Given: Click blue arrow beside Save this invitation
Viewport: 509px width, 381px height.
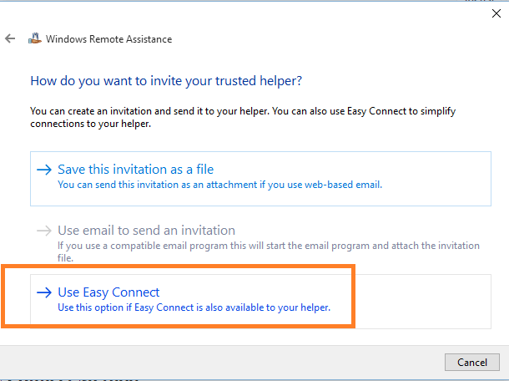Looking at the screenshot, I should pyautogui.click(x=44, y=170).
